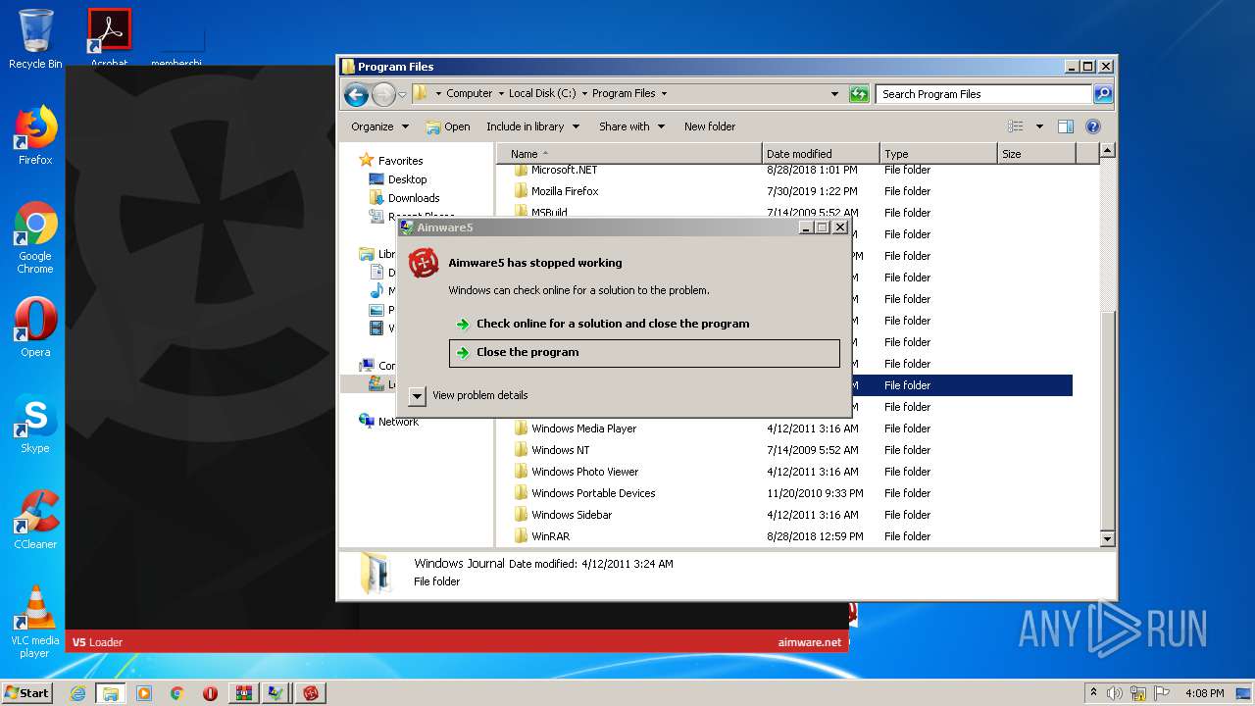Viewport: 1255px width, 706px height.
Task: Open Include in library dropdown
Action: [x=532, y=126]
